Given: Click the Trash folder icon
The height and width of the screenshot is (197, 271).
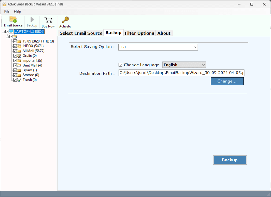Looking at the screenshot, I should [x=19, y=79].
